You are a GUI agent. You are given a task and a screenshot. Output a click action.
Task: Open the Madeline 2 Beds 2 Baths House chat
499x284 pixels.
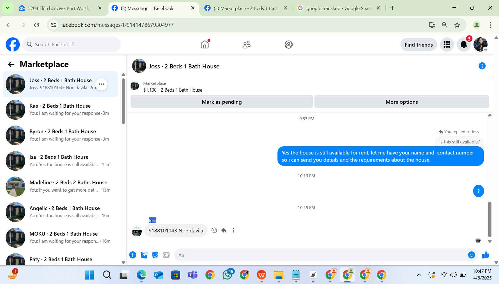click(x=60, y=186)
